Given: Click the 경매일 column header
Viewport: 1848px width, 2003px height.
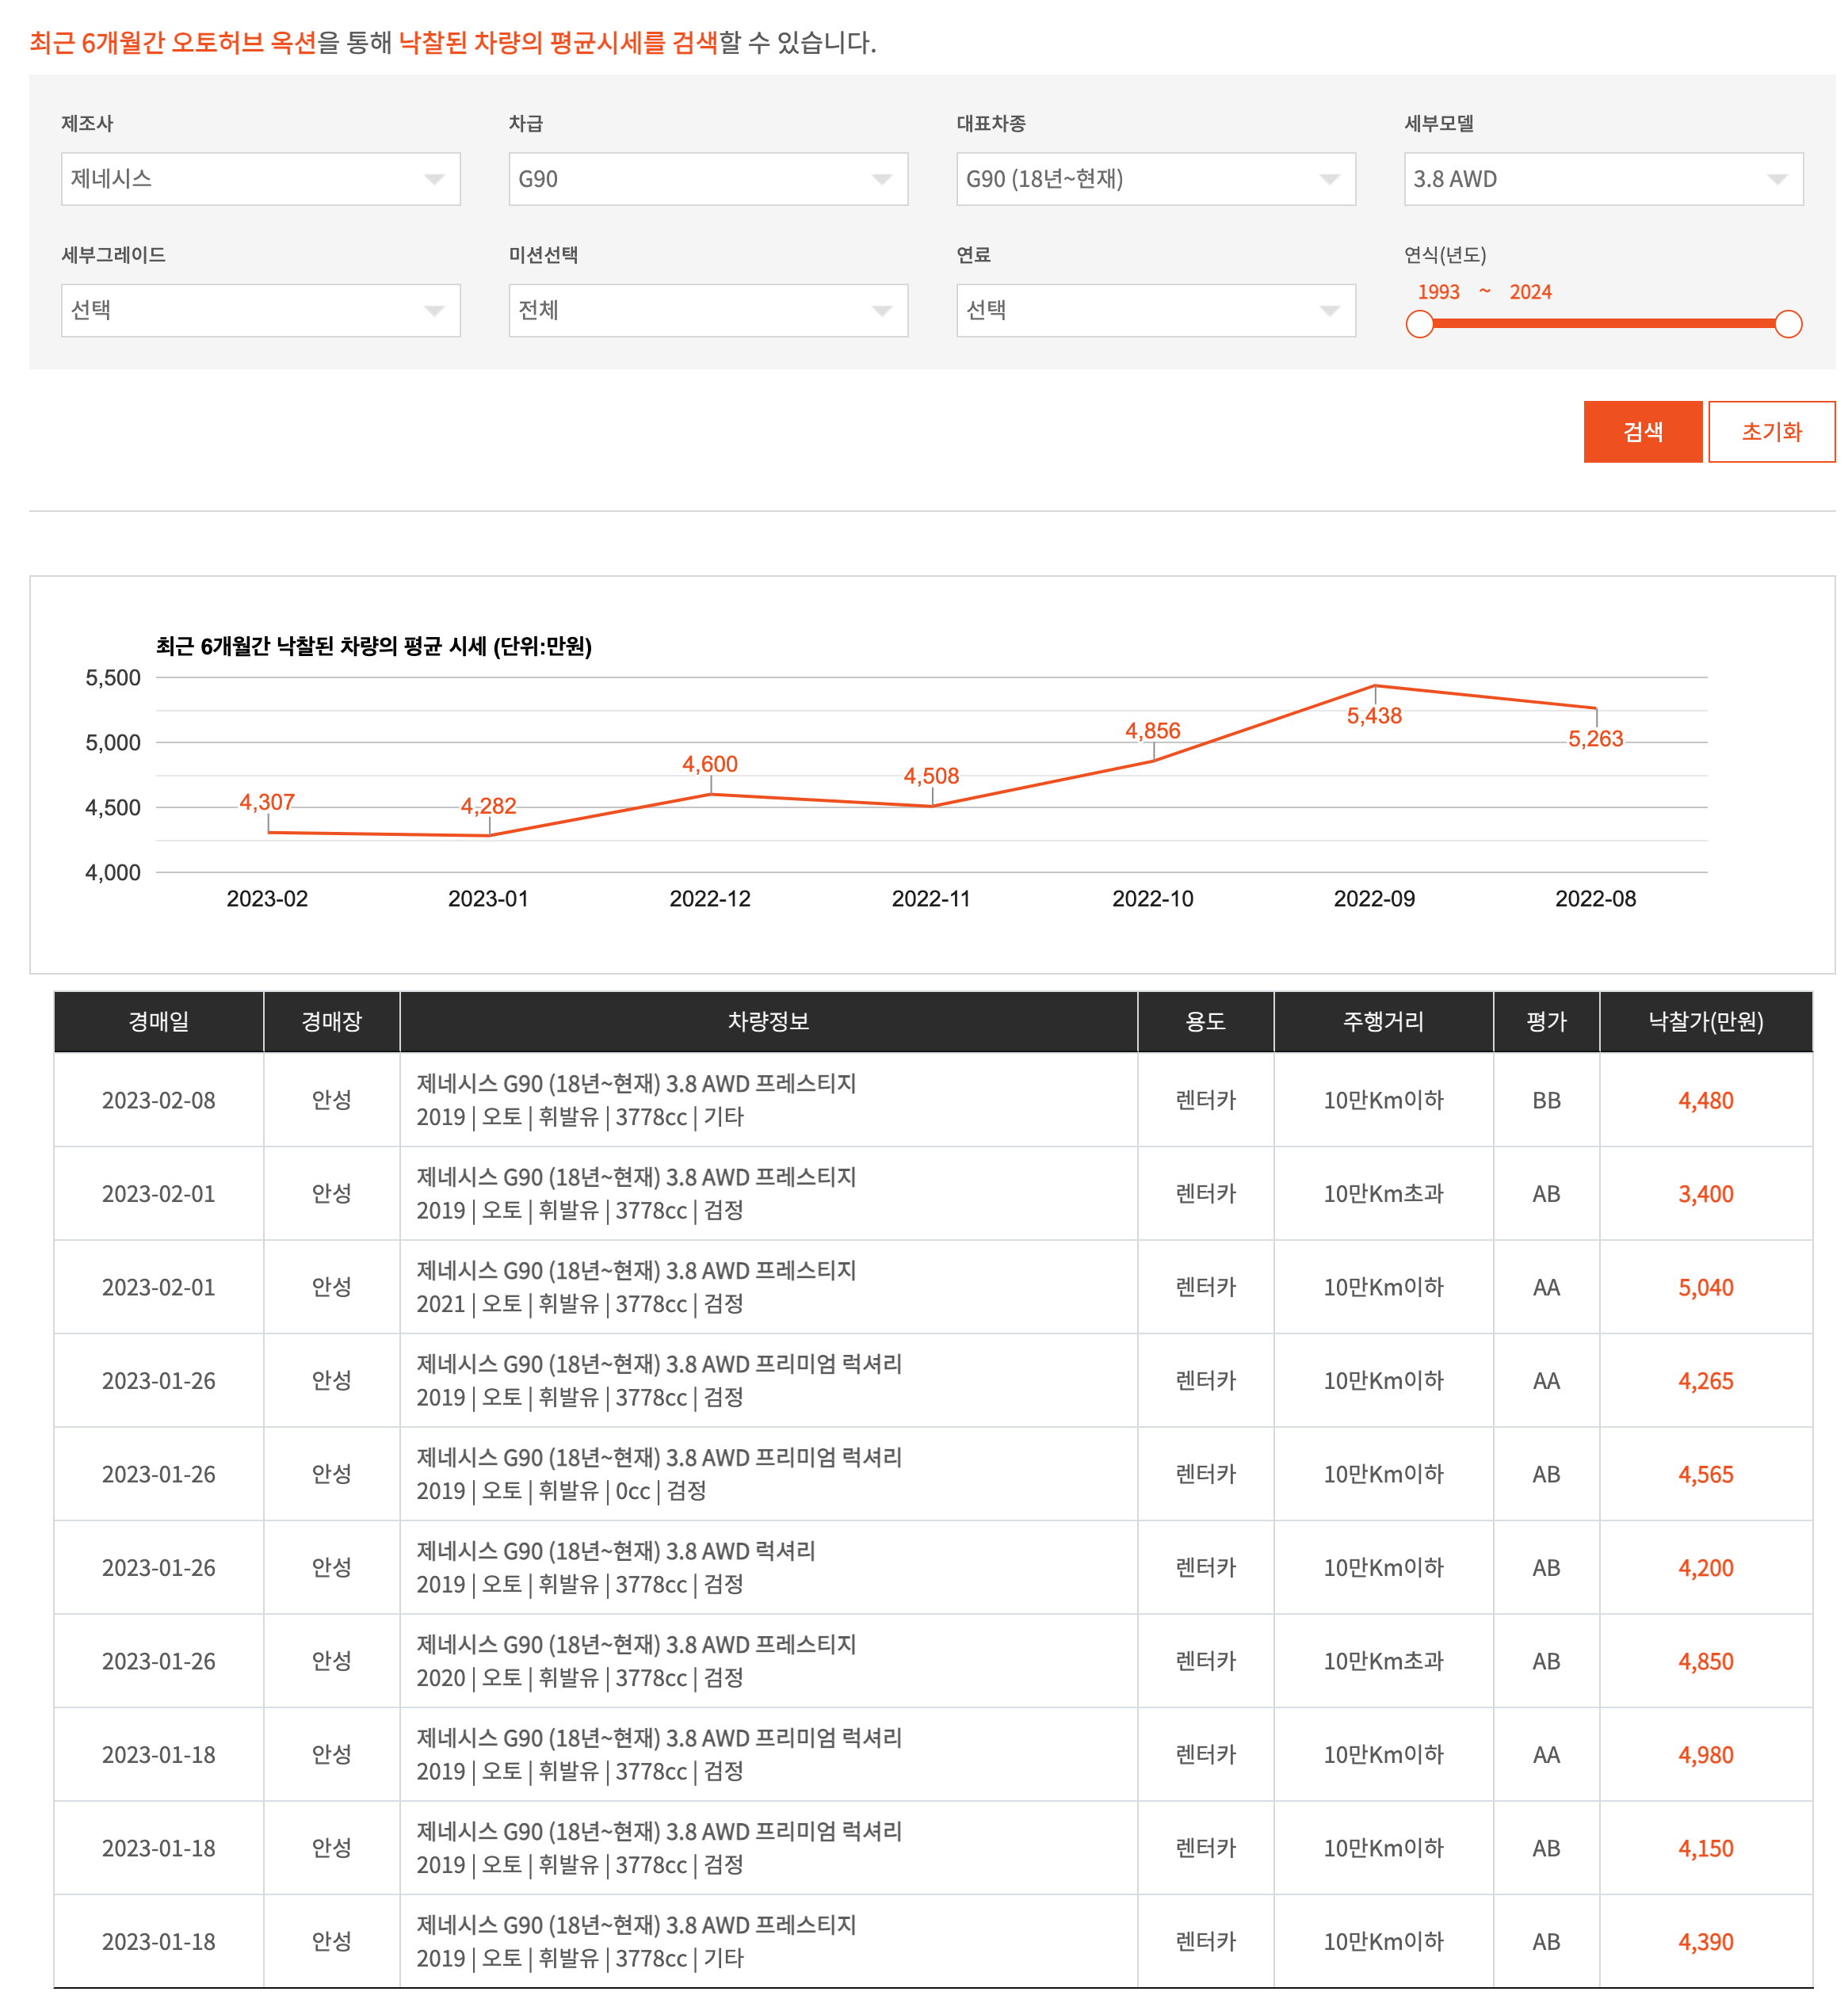Looking at the screenshot, I should [159, 1021].
